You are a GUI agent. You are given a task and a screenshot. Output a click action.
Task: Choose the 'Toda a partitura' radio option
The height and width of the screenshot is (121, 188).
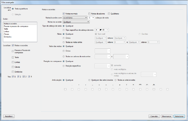coord(13,9)
